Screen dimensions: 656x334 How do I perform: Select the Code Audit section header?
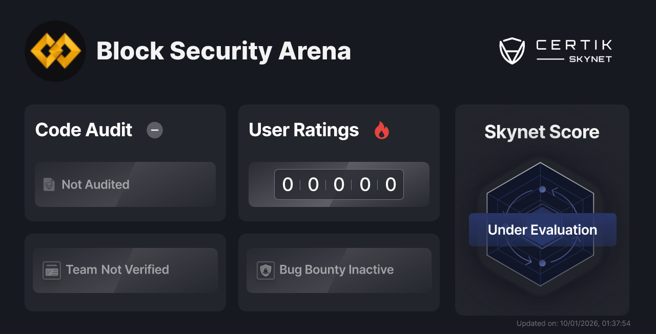[83, 130]
